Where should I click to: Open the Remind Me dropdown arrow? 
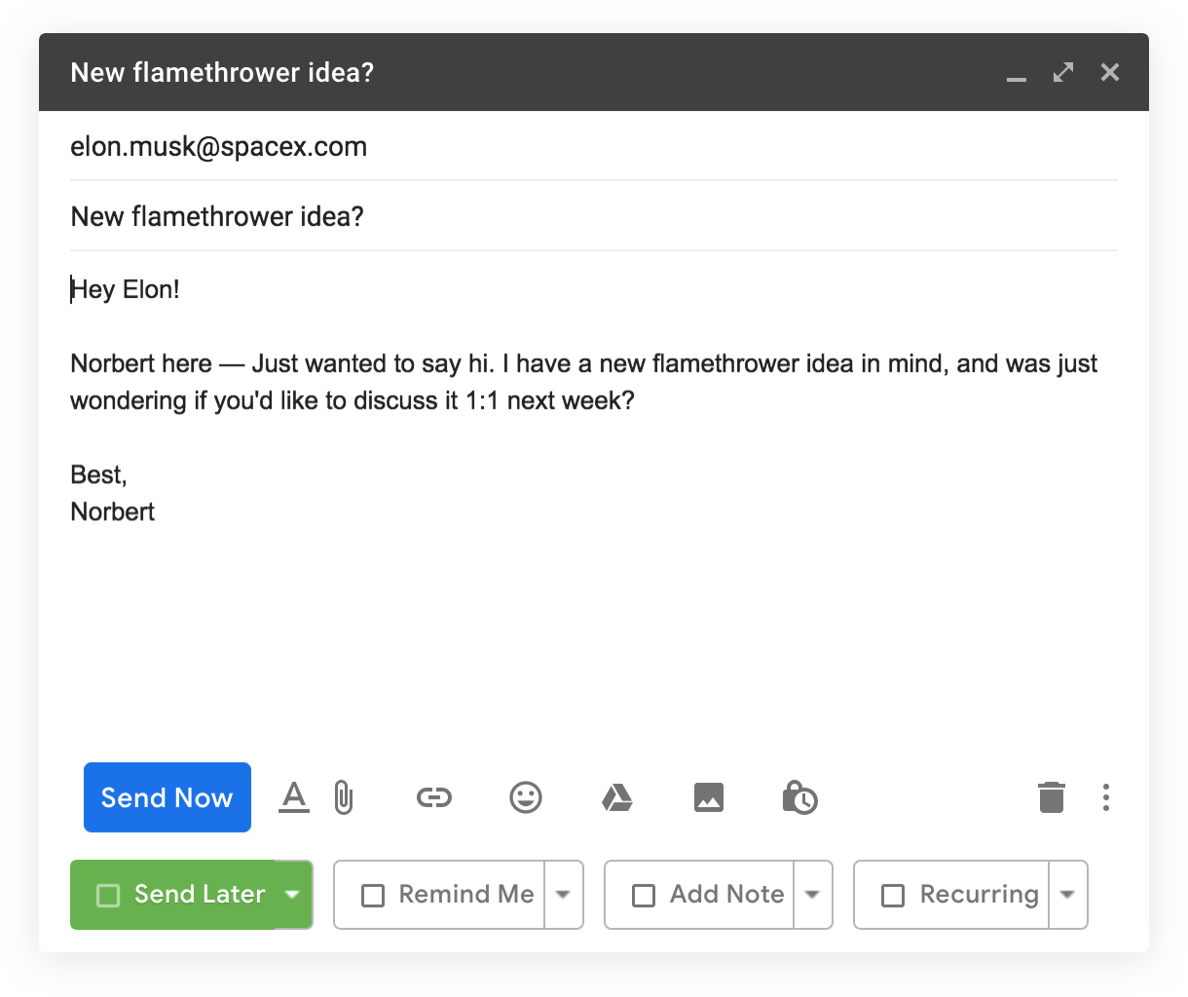[x=563, y=895]
